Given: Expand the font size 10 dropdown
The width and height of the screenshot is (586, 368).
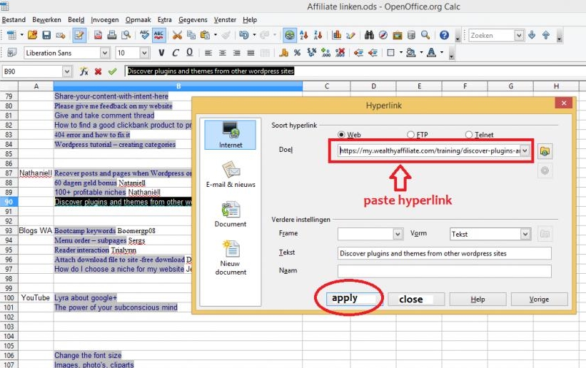Looking at the screenshot, I should (144, 53).
